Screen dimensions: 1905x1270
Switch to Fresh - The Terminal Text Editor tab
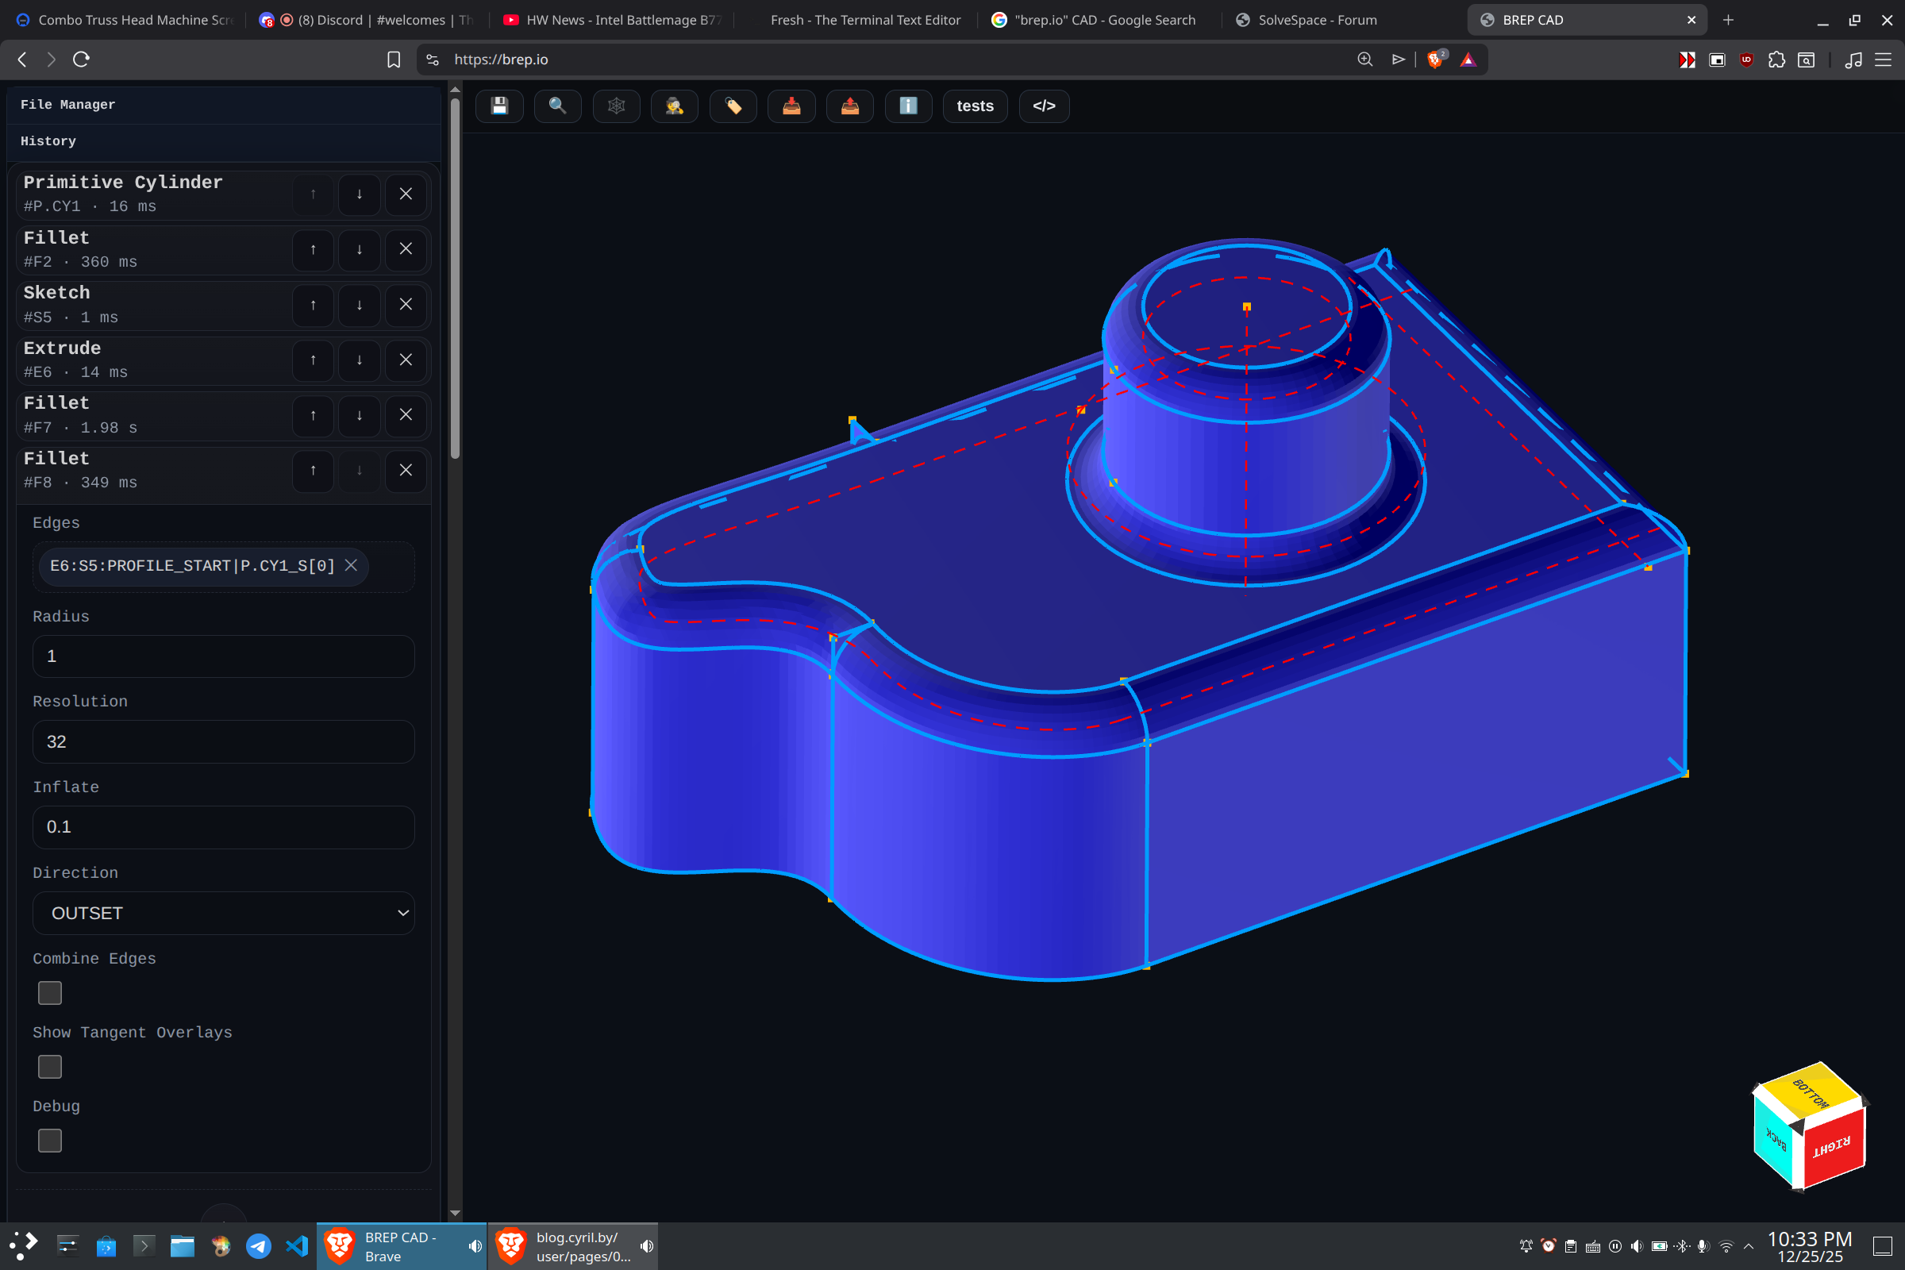pyautogui.click(x=864, y=19)
